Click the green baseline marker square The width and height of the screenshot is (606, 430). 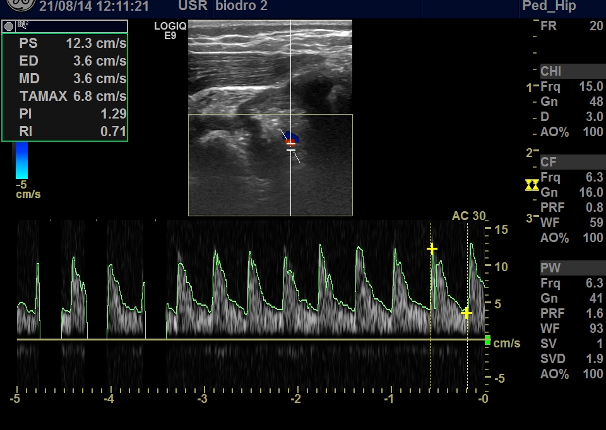[487, 340]
